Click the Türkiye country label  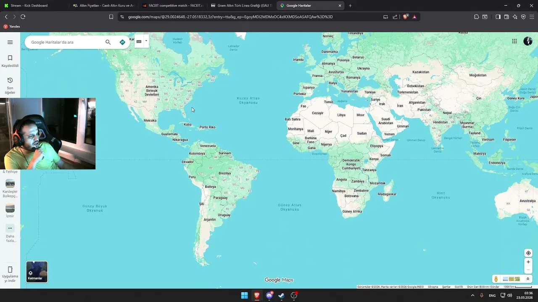point(370,92)
